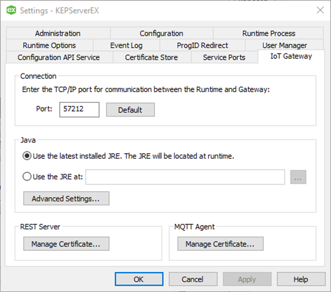Click the Port: label

[44, 109]
